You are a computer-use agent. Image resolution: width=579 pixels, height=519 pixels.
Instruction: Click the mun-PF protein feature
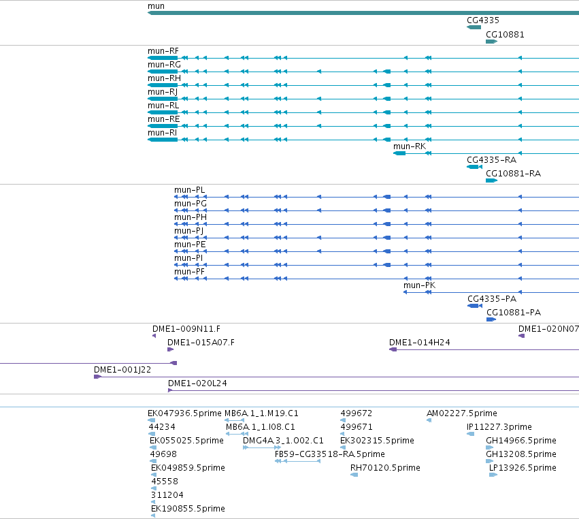377,279
